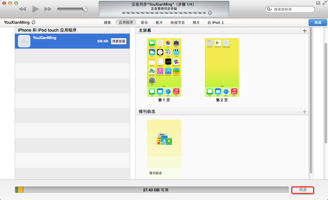Screen dimensions: 328x200
Task: Select Safari icon in page 2 dock
Action: (226, 92)
